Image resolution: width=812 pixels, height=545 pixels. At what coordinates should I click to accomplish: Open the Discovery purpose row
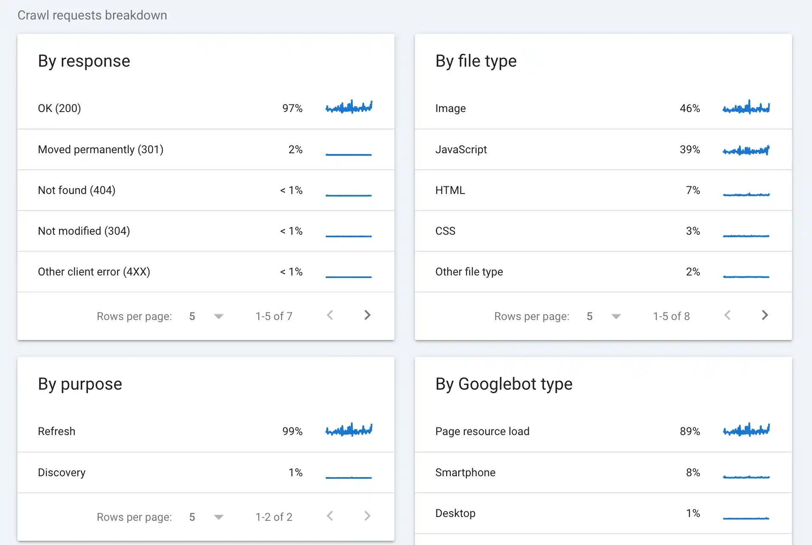click(206, 472)
